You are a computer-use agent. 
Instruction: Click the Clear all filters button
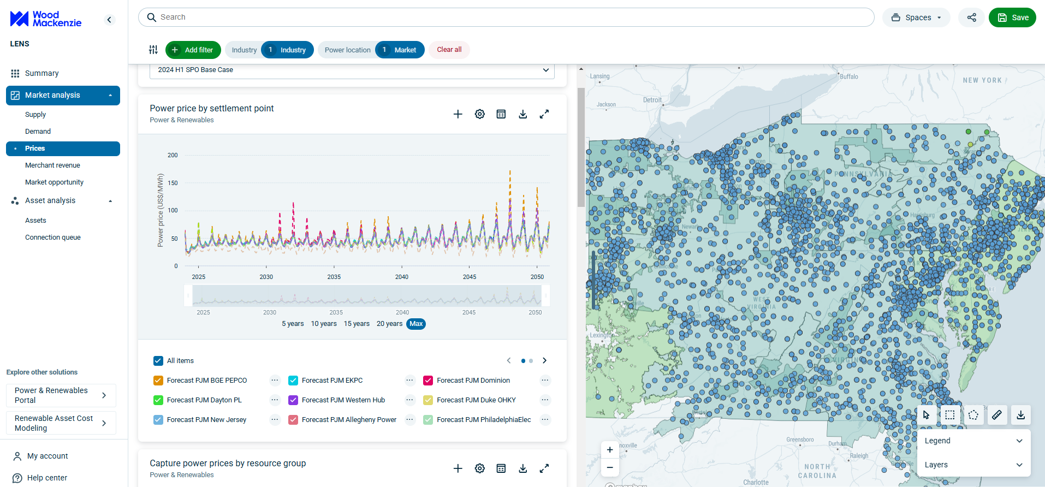click(x=449, y=50)
